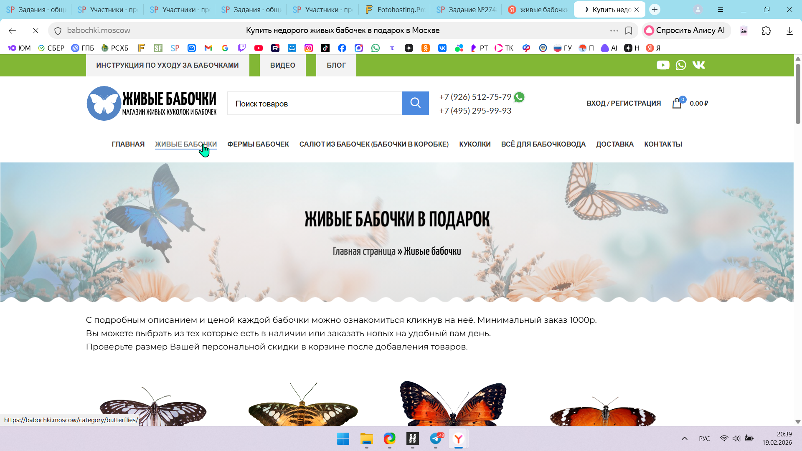Viewport: 802px width, 451px height.
Task: Open the site's YouTube channel icon
Action: coord(663,65)
